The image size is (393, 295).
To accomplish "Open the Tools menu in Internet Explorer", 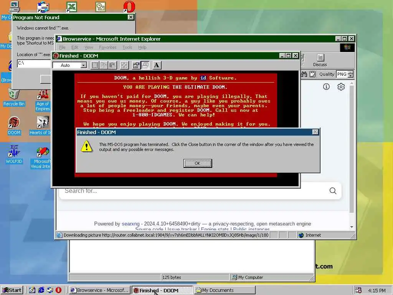I will 127,47.
